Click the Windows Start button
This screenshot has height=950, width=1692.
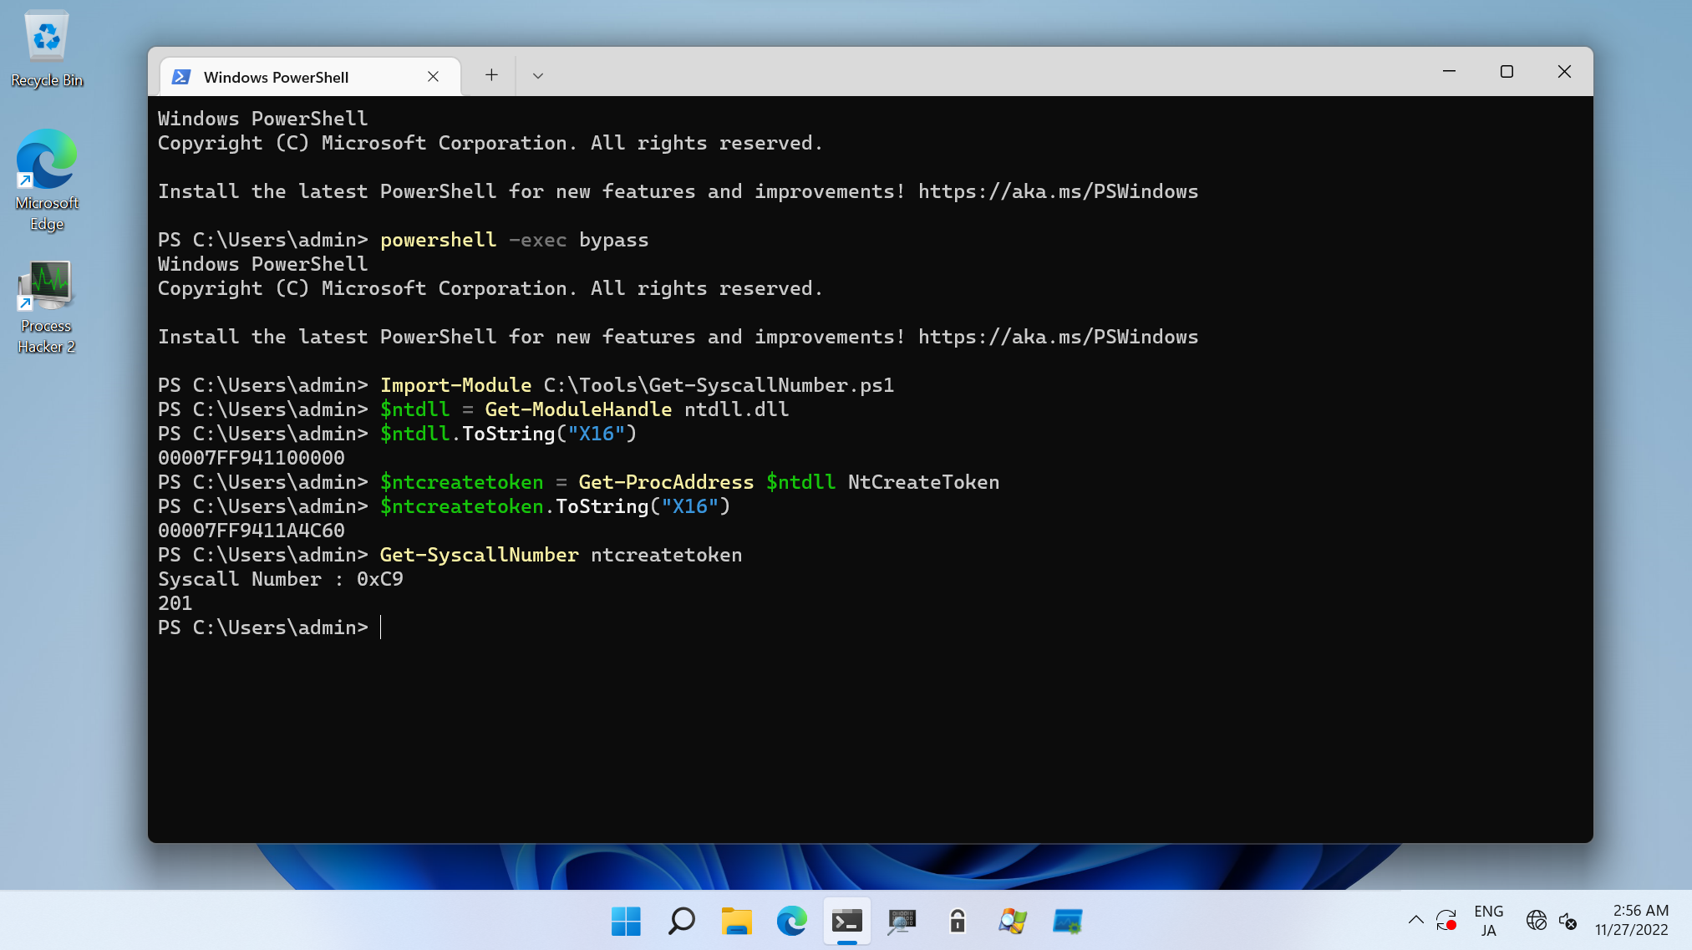click(626, 921)
